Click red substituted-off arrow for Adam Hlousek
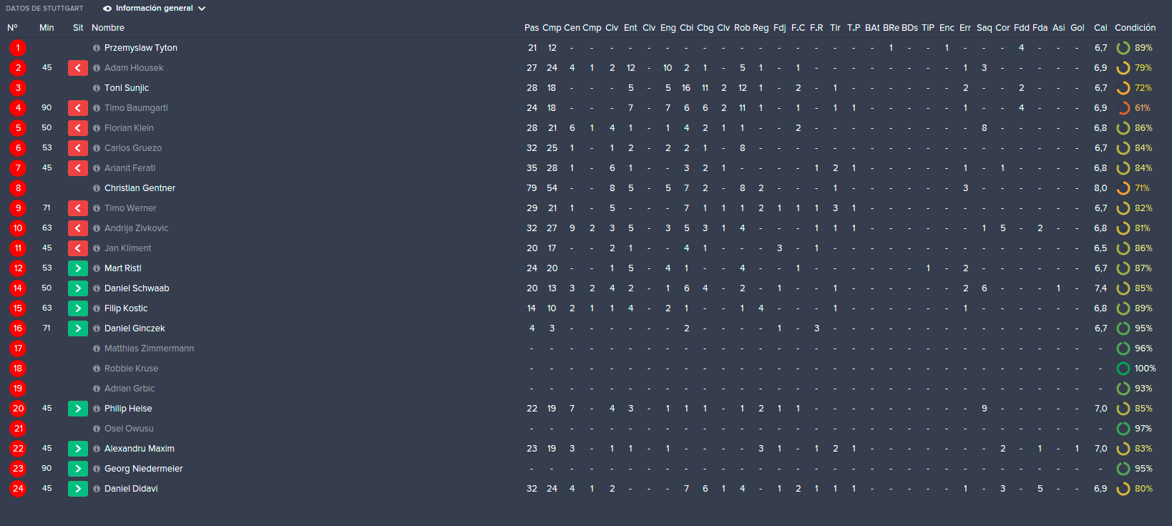The height and width of the screenshot is (526, 1172). coord(78,68)
